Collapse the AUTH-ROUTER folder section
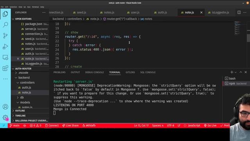This screenshot has width=250, height=141. [30, 69]
